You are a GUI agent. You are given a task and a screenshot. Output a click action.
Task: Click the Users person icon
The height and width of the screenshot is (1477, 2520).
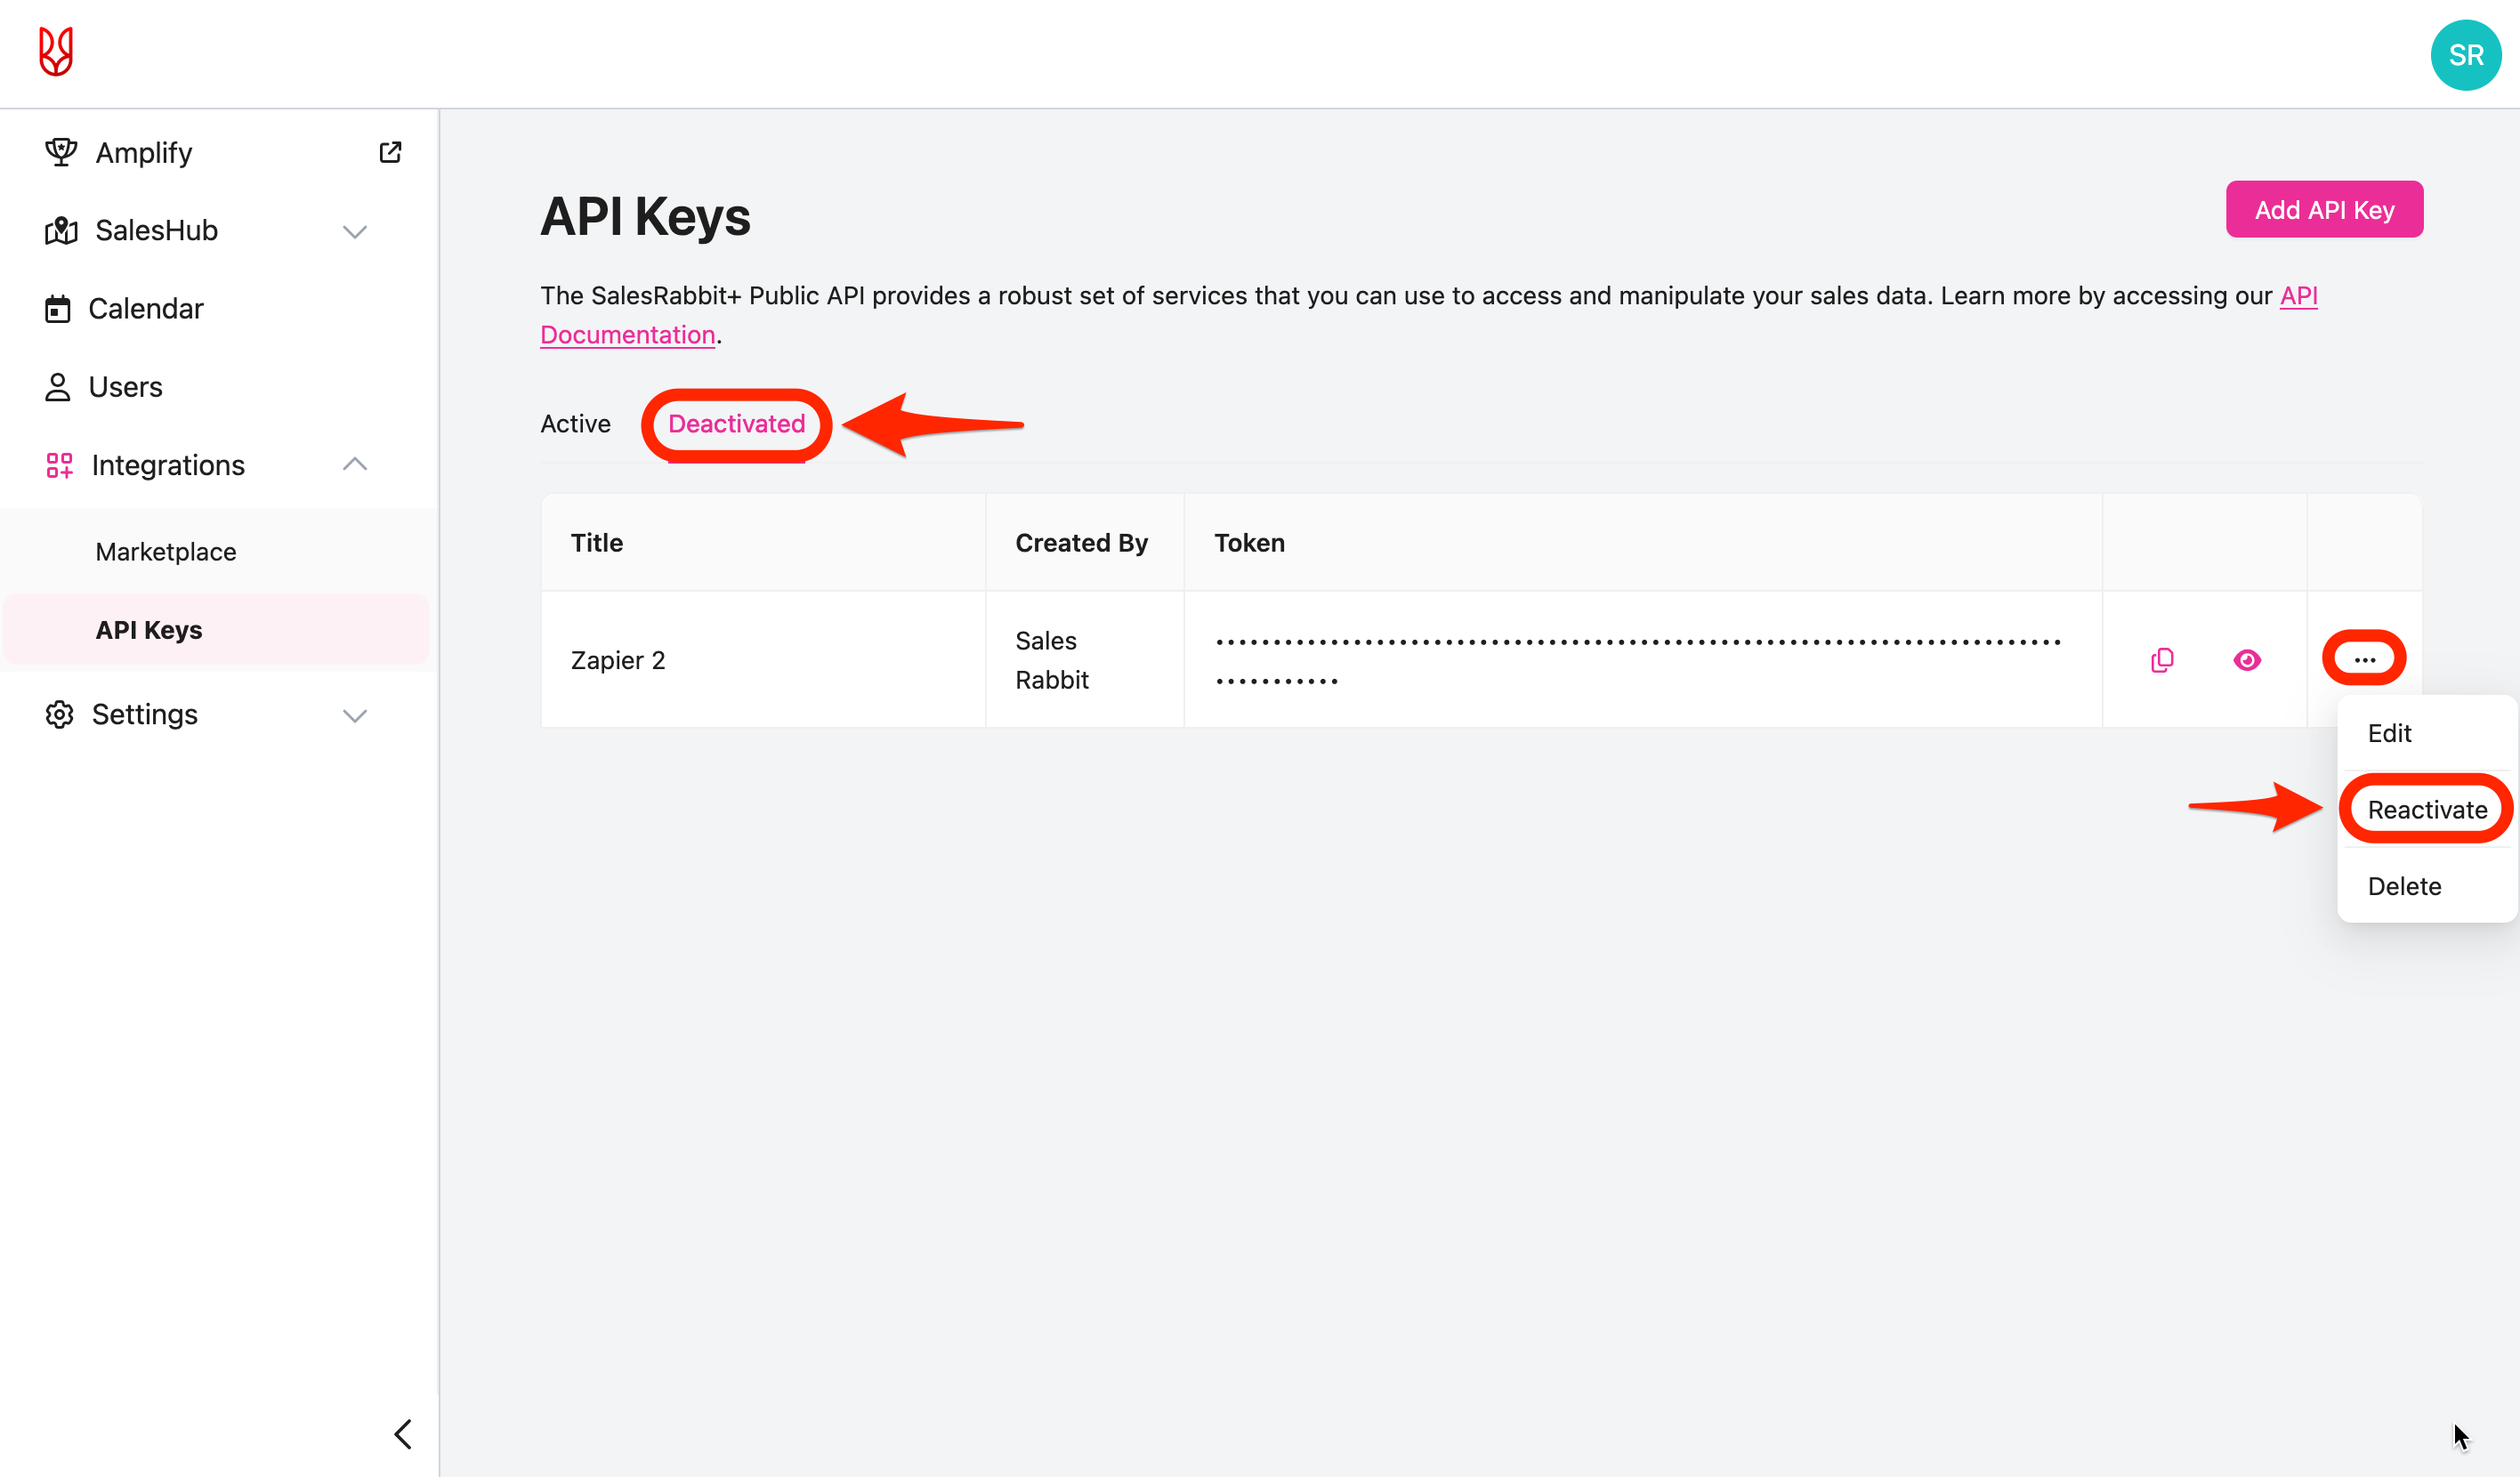click(x=58, y=387)
